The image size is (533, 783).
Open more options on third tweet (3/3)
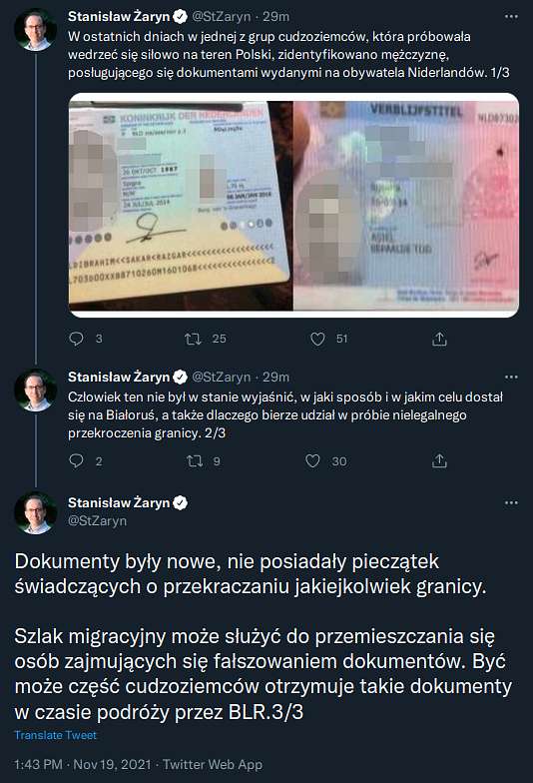[511, 503]
